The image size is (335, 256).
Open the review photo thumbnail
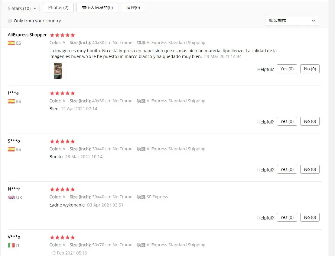[58, 71]
